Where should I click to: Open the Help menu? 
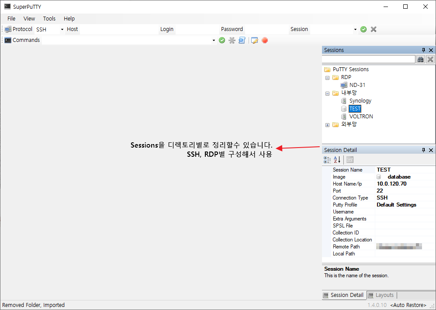[69, 19]
